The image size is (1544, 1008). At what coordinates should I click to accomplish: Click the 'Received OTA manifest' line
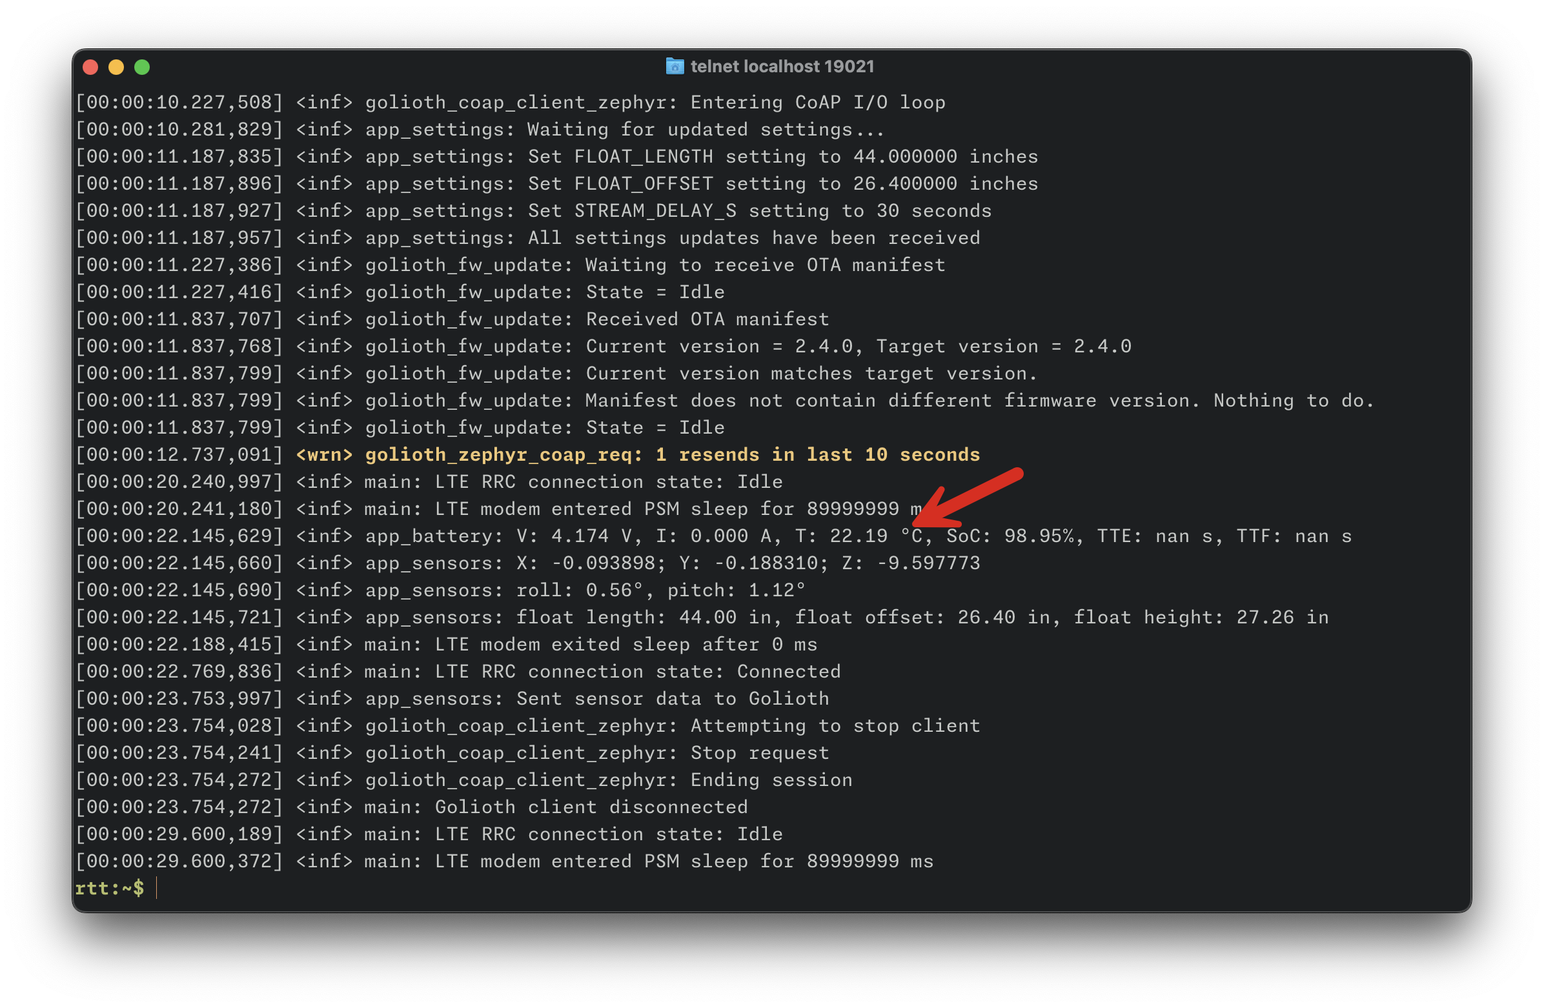(453, 320)
